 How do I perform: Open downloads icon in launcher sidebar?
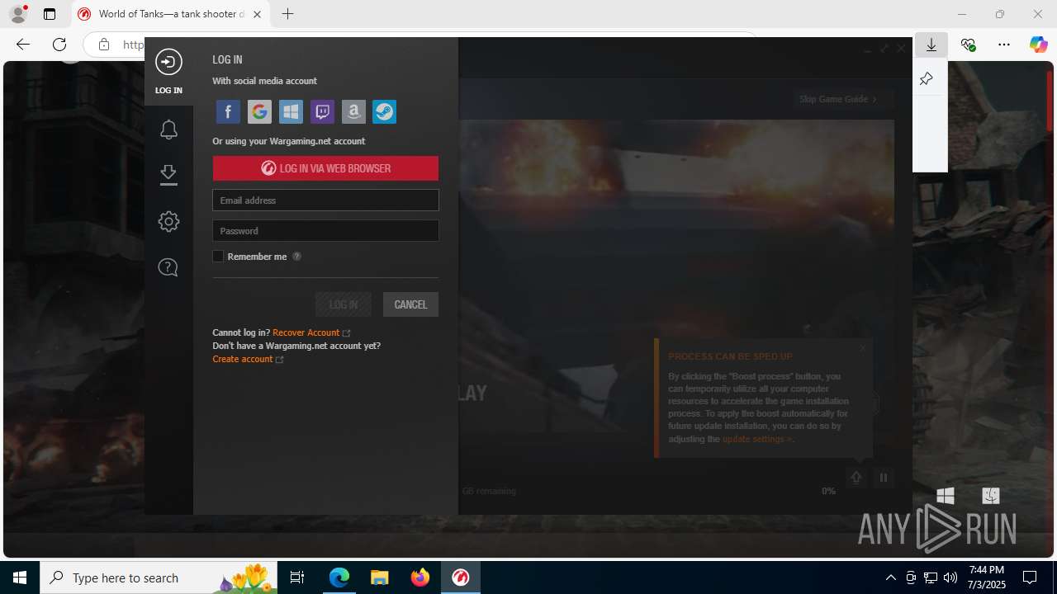[168, 175]
